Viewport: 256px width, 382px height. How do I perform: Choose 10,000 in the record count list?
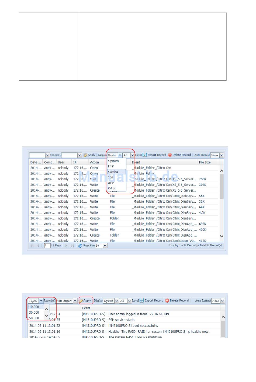point(36,307)
